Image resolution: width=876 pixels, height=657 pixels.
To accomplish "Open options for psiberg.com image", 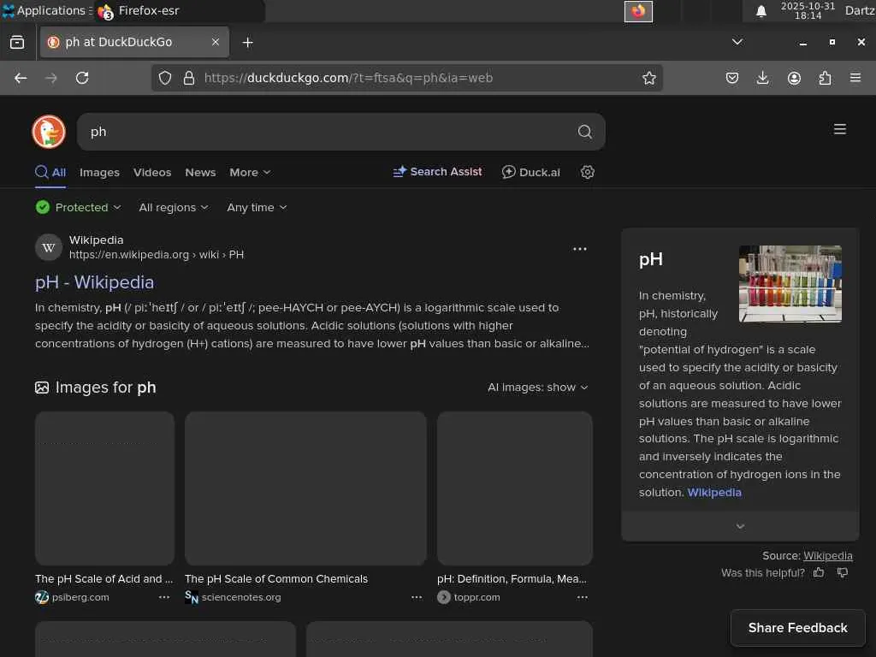I will 163,597.
